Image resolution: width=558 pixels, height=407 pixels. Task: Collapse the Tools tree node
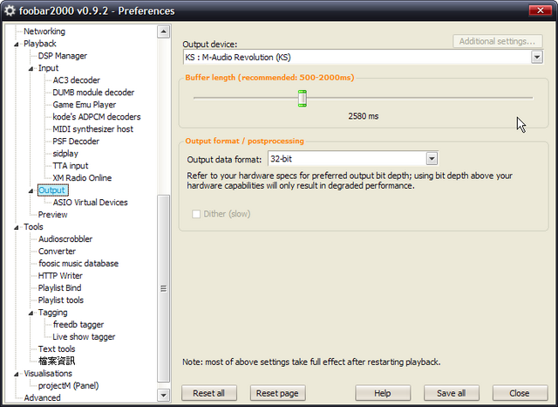17,227
